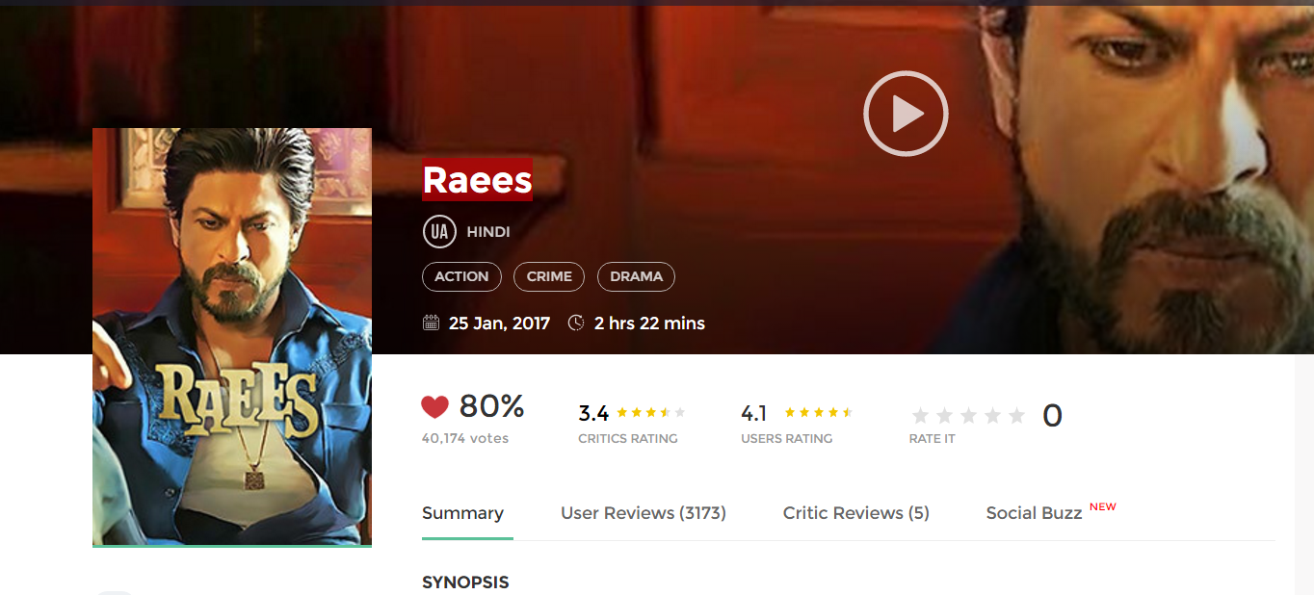Viewport: 1314px width, 595px height.
Task: Open the Social Buzz tab
Action: tap(1035, 513)
